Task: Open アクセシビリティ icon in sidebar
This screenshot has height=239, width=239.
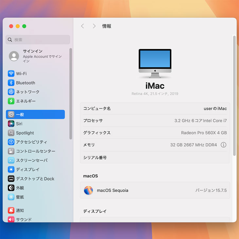Action: coord(11,142)
